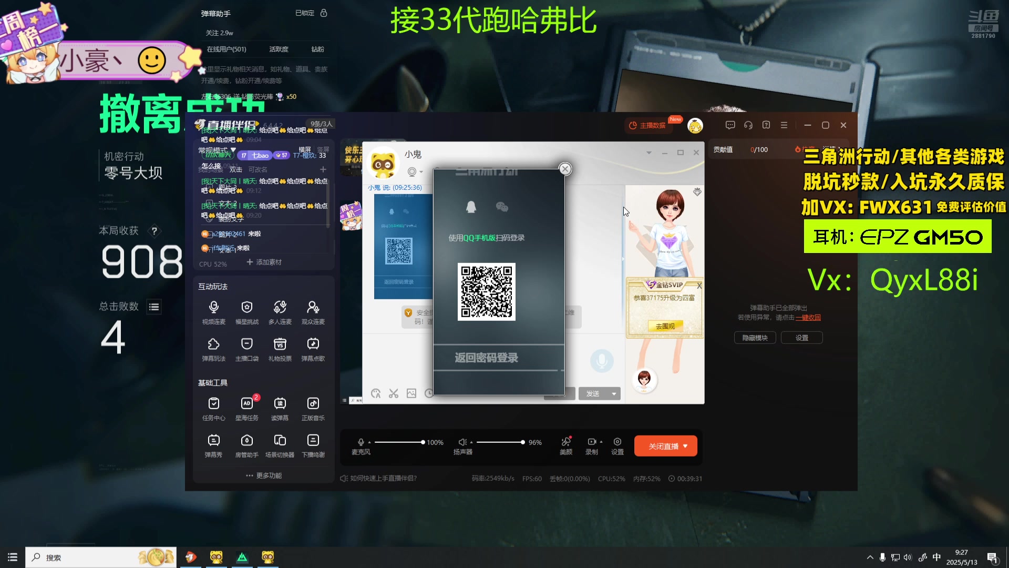The width and height of the screenshot is (1009, 568).
Task: Expand recording options arrow next to 录制
Action: (601, 442)
